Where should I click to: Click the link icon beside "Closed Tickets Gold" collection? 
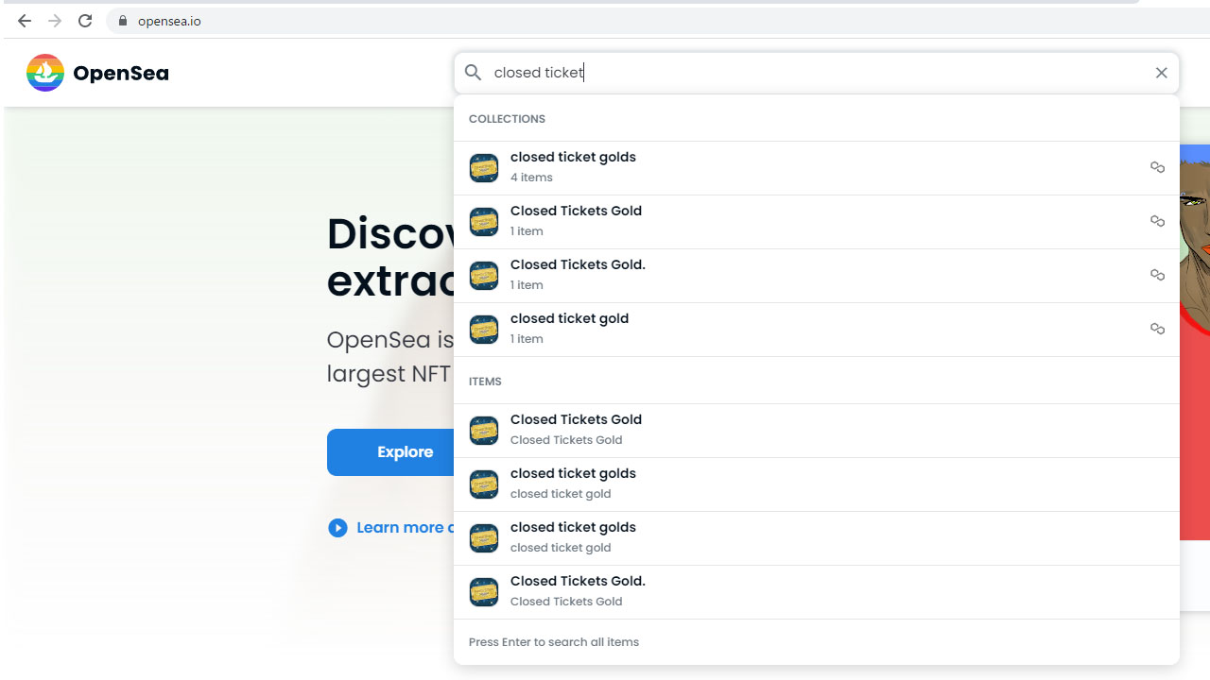(1157, 221)
